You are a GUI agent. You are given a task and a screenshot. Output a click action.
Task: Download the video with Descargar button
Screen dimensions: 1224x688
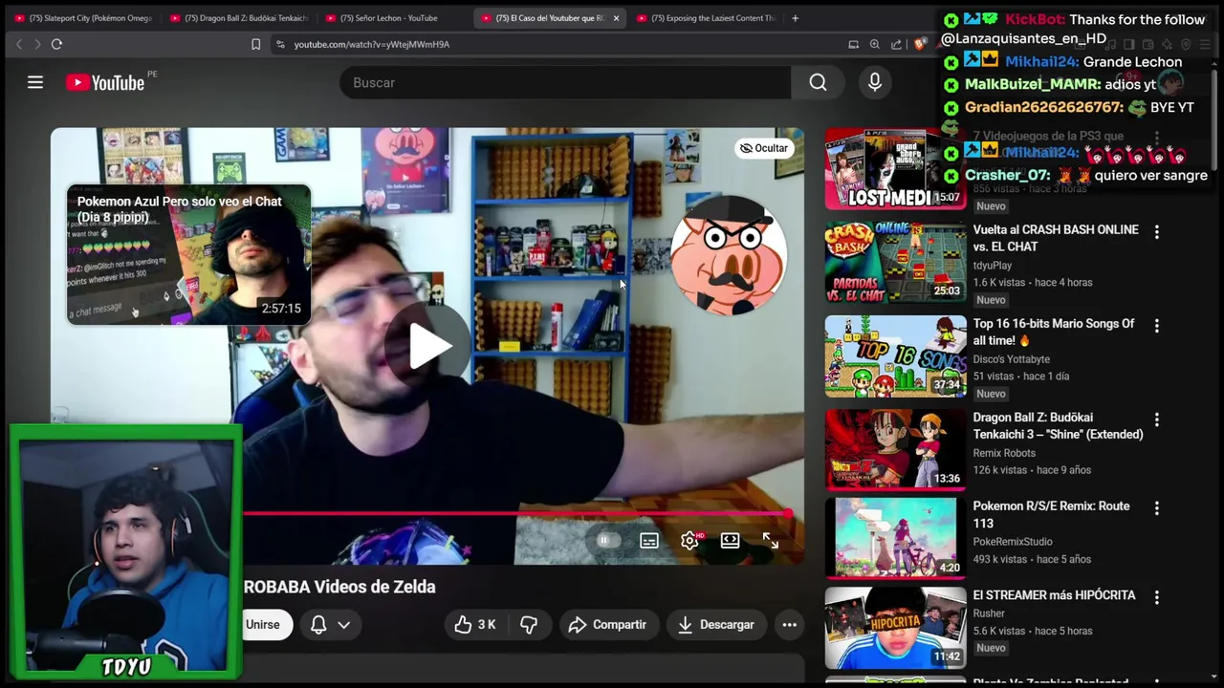coord(716,624)
